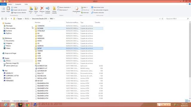This screenshot has height=107, width=191.
Task: Click the Cortar scissors item
Action: click(14, 7)
